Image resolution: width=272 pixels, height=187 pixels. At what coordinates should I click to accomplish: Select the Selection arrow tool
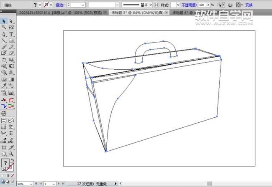(x=4, y=21)
